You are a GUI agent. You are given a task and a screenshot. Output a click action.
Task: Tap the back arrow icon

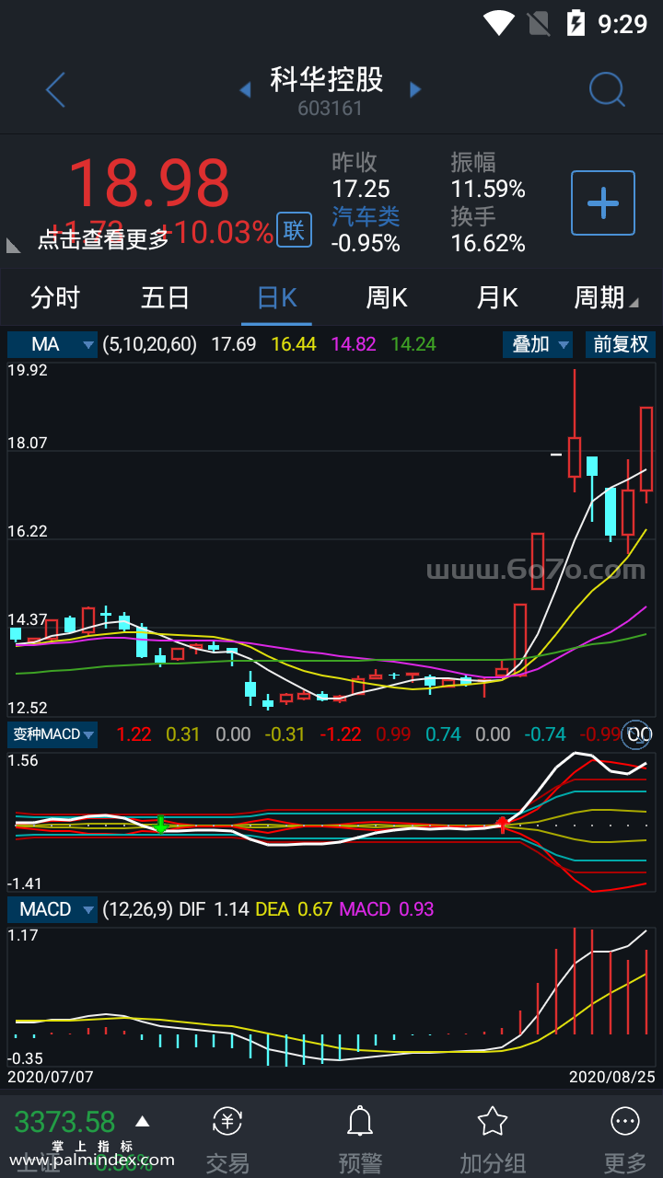point(55,90)
